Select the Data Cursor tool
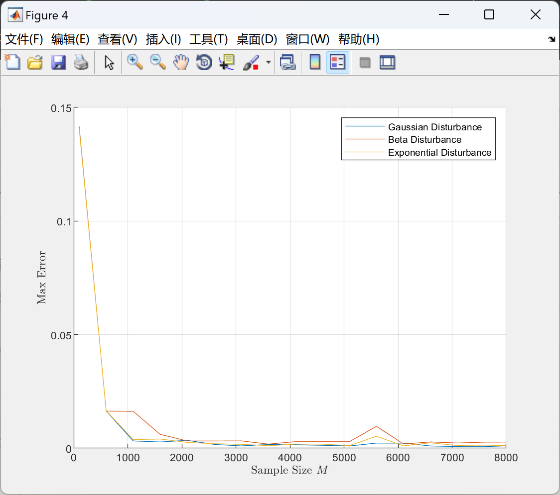Image resolution: width=560 pixels, height=495 pixels. [x=226, y=62]
